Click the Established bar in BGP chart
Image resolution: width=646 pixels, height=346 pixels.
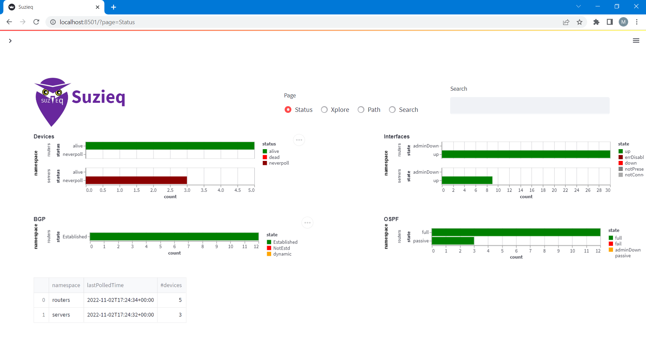point(174,236)
